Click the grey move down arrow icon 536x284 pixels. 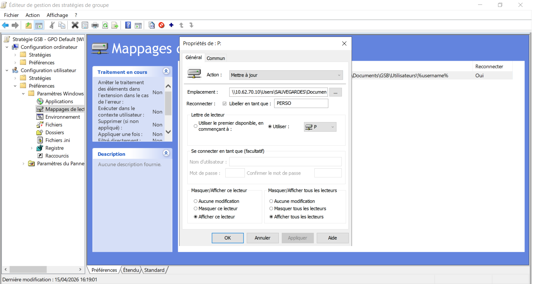point(191,25)
